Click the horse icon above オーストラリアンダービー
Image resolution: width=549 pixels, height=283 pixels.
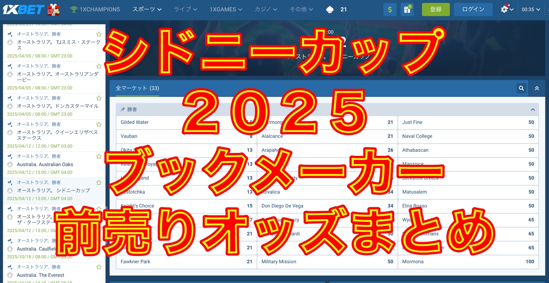tap(10, 66)
